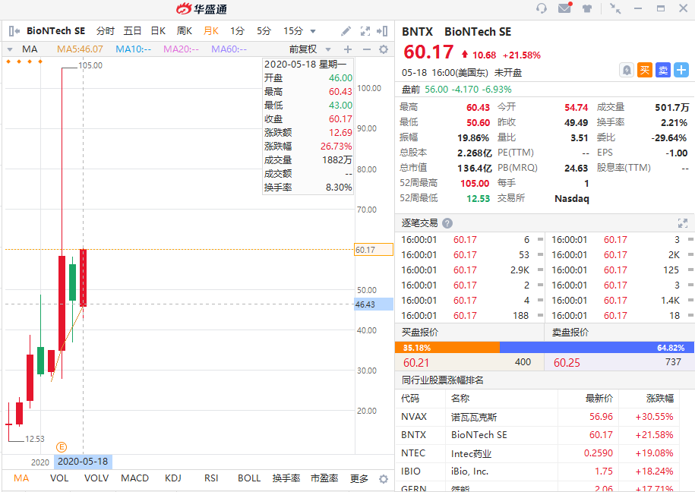The image size is (695, 492).
Task: Open the skin theme shirt icon
Action: click(x=587, y=8)
